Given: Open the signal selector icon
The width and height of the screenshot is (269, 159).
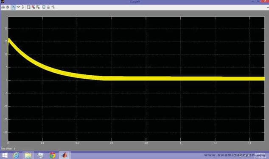Looking at the screenshot, I should [x=53, y=7].
